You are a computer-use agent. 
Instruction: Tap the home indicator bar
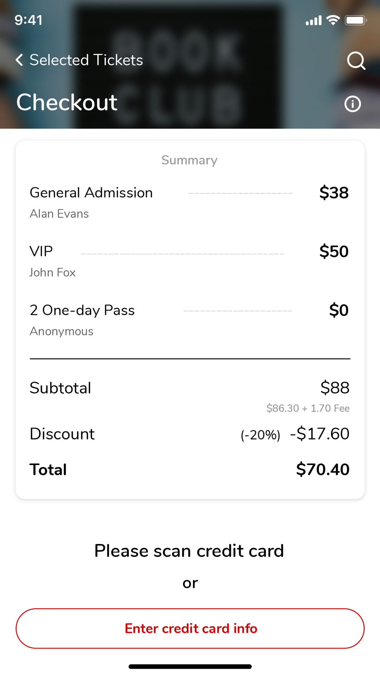pyautogui.click(x=190, y=666)
